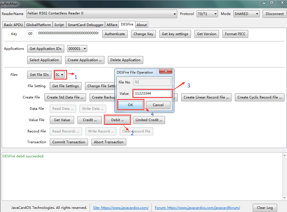
Task: Focus the key number field showing 00
Action: pyautogui.click(x=30, y=34)
